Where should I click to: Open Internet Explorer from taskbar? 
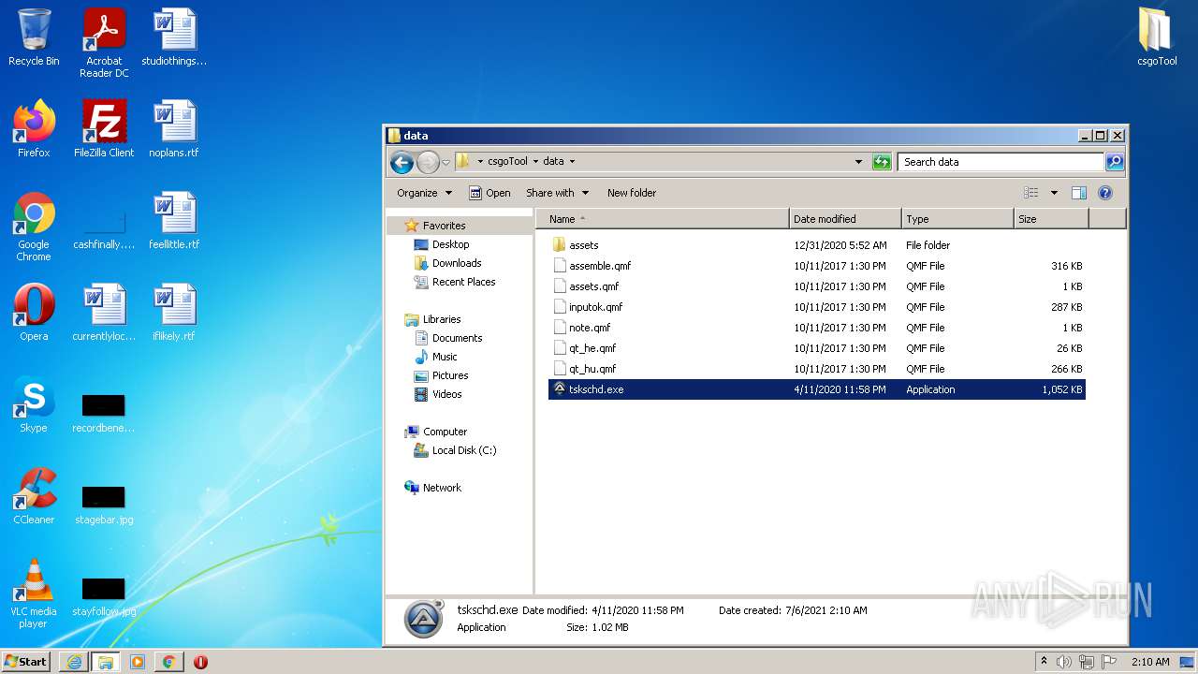pyautogui.click(x=73, y=662)
